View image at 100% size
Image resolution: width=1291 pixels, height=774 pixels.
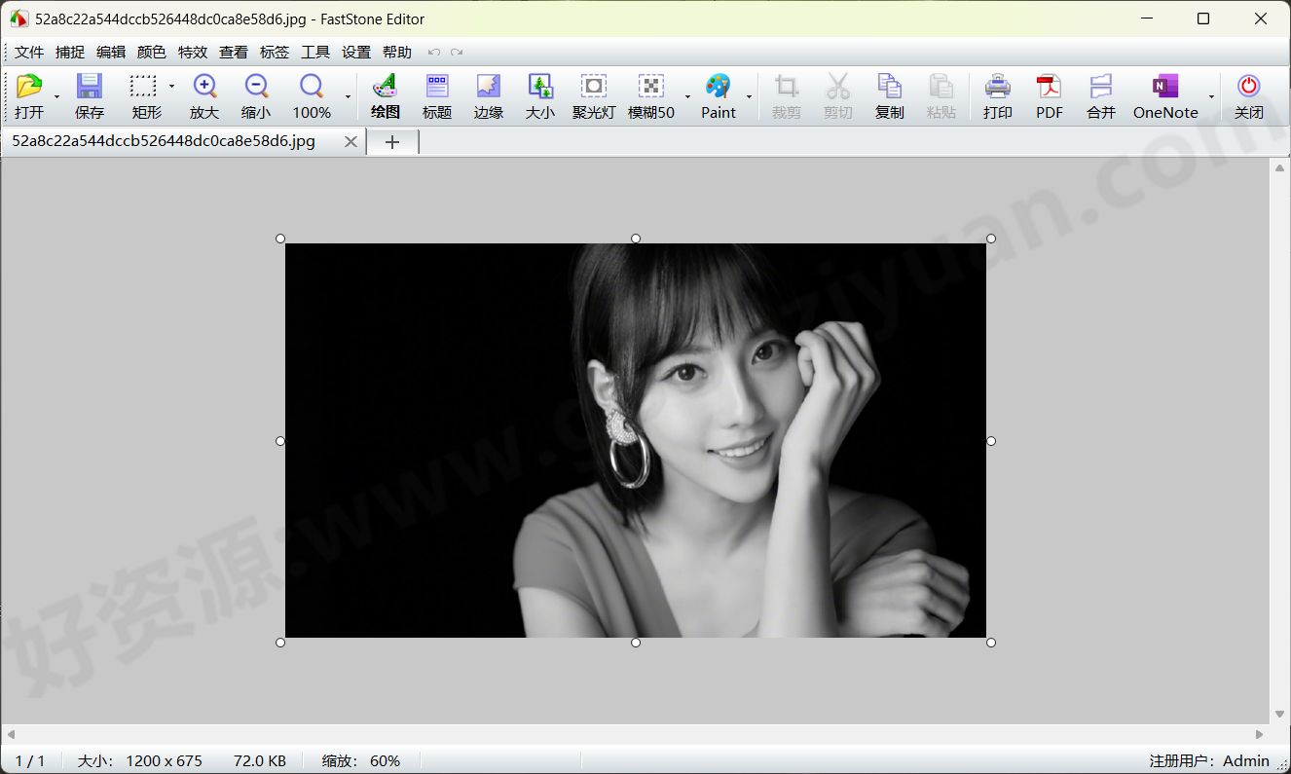tap(311, 94)
